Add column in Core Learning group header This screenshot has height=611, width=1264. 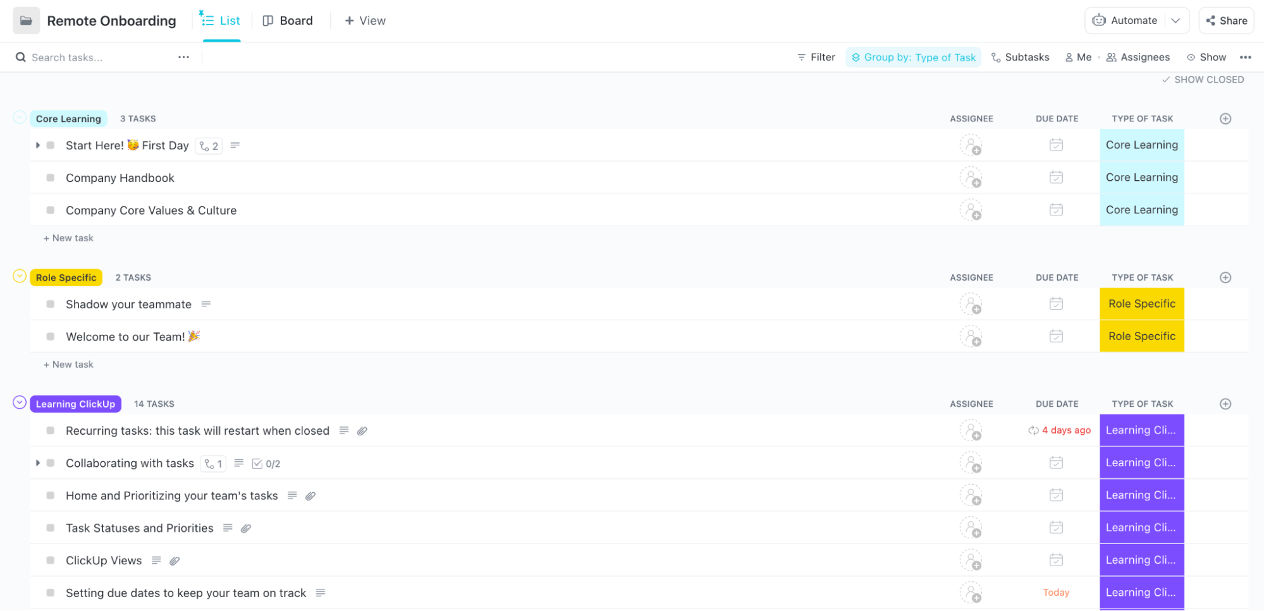coord(1225,119)
